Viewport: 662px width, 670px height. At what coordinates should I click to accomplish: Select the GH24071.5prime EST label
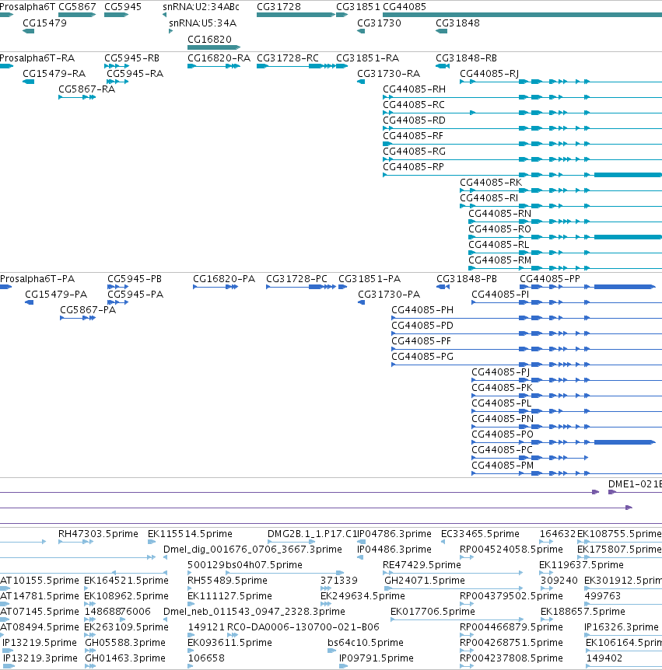pos(425,581)
